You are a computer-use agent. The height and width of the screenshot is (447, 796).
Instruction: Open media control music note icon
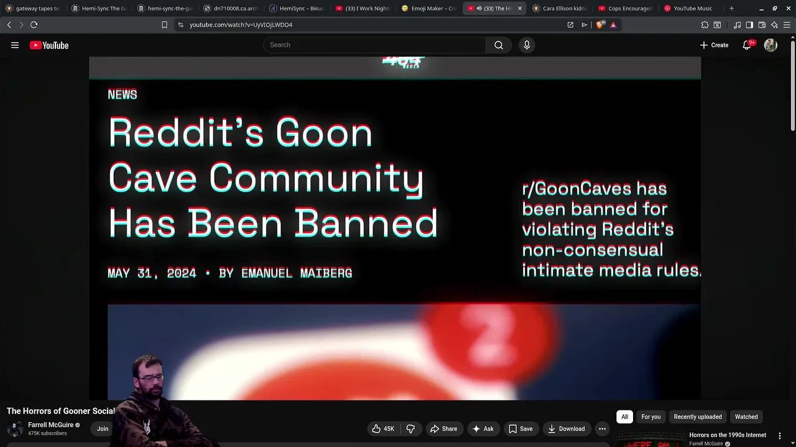(x=738, y=25)
